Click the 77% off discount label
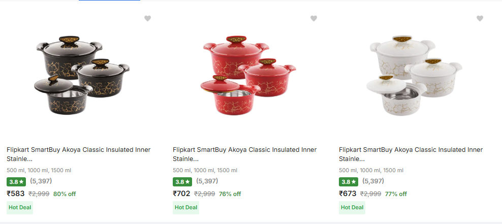 (x=396, y=194)
